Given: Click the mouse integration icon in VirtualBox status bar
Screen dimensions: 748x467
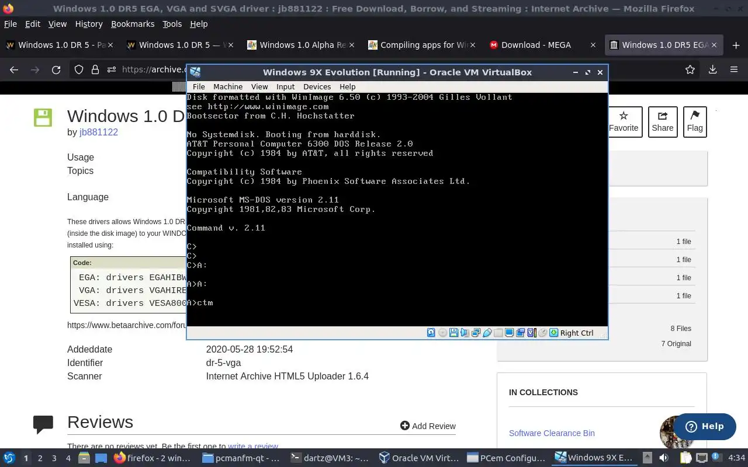Looking at the screenshot, I should pos(542,333).
